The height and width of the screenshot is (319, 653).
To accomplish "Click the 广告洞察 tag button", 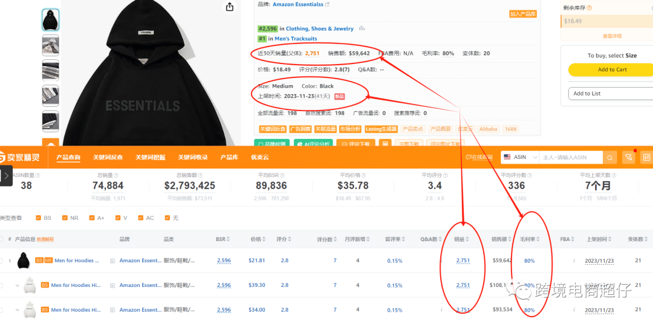I will pos(301,129).
